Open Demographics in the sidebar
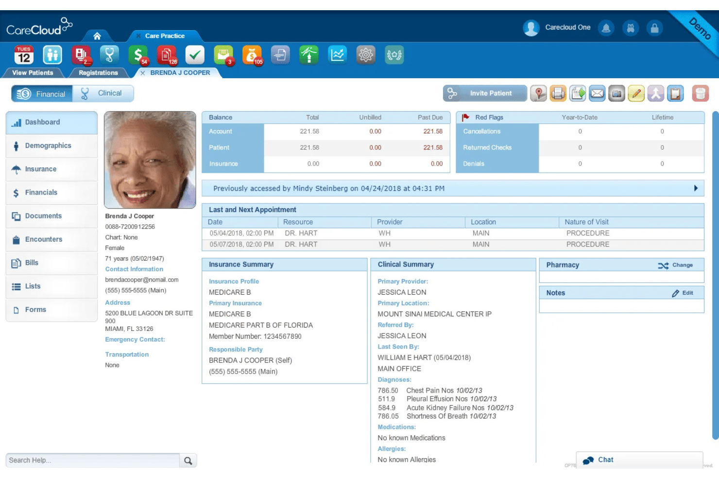The width and height of the screenshot is (719, 479). pos(51,146)
